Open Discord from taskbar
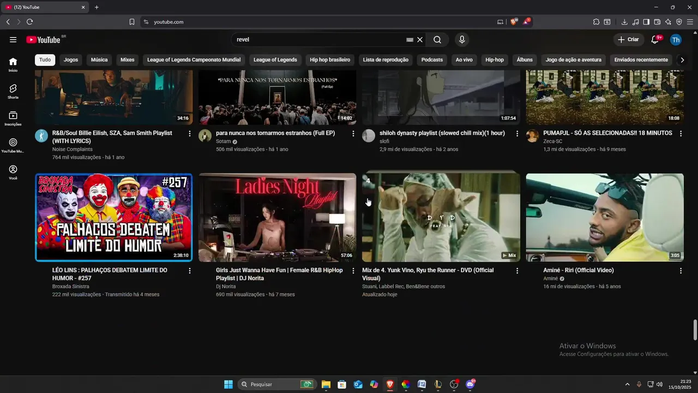This screenshot has width=698, height=393. coord(470,384)
